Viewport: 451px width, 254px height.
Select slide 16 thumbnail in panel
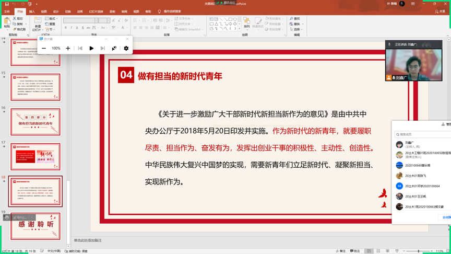(35, 122)
